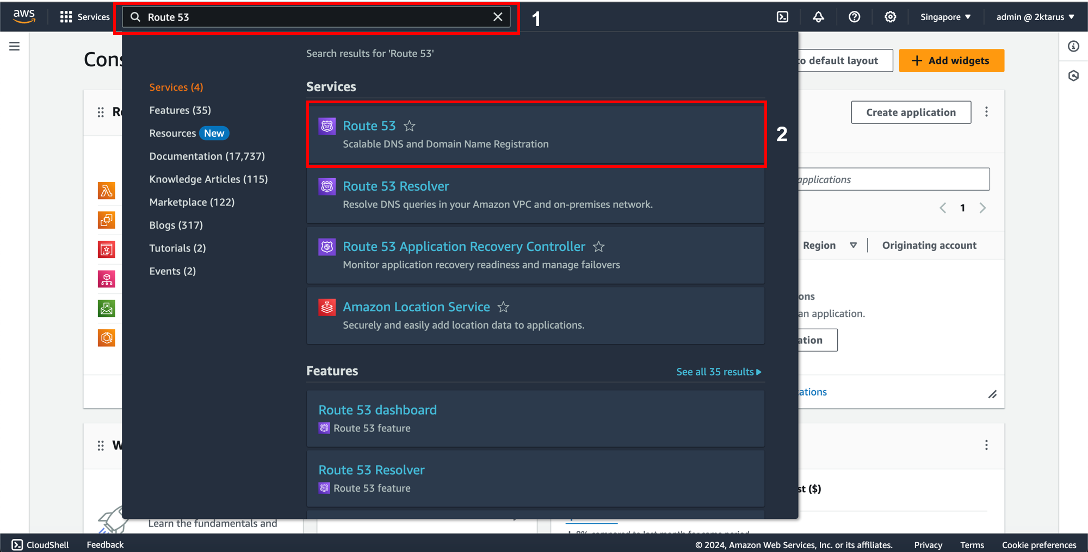Click the widget resize handle
The width and height of the screenshot is (1088, 552).
pyautogui.click(x=992, y=394)
